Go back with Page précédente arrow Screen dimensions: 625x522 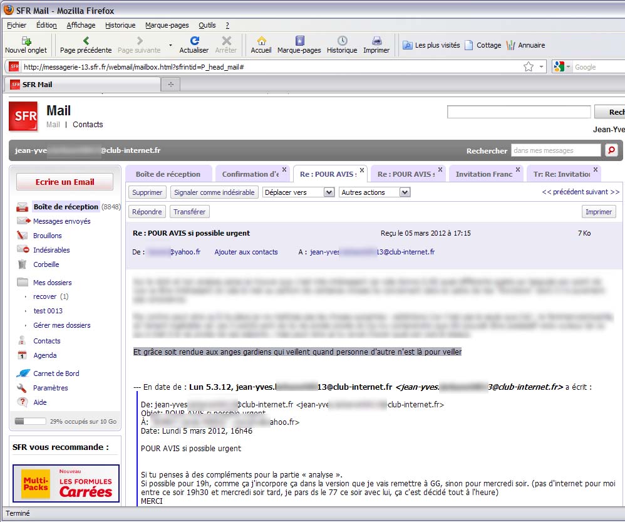86,41
